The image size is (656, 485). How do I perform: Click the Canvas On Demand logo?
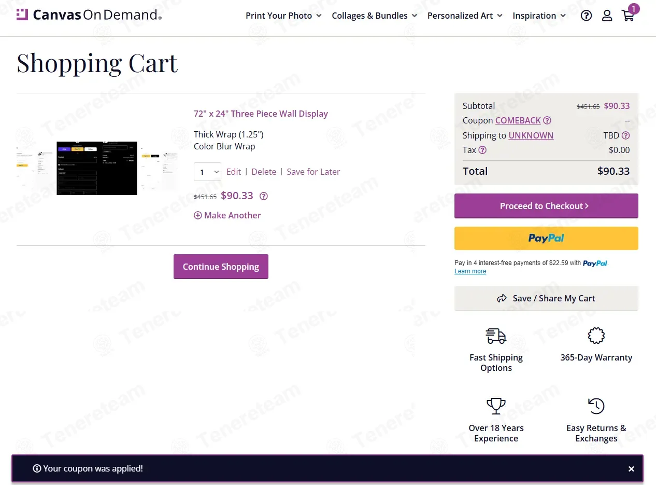click(89, 15)
